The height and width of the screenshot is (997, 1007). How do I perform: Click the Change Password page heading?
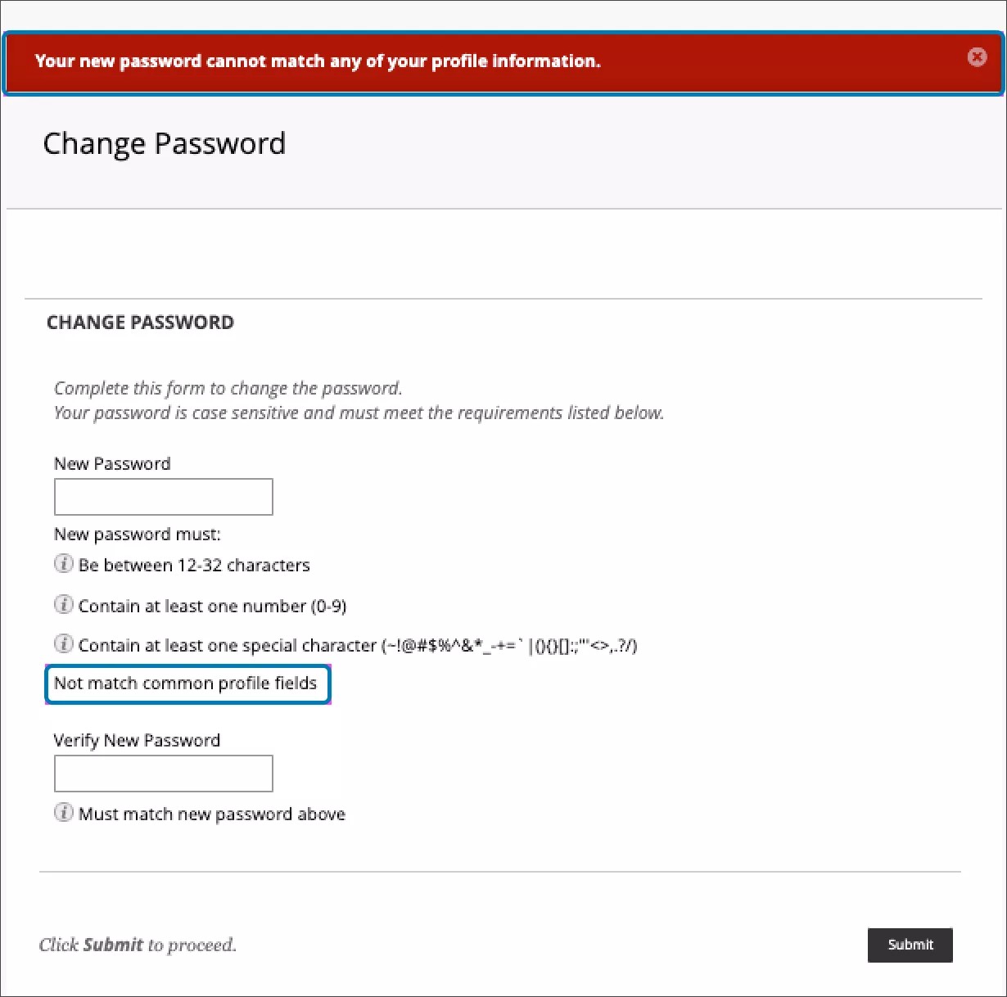pos(165,143)
